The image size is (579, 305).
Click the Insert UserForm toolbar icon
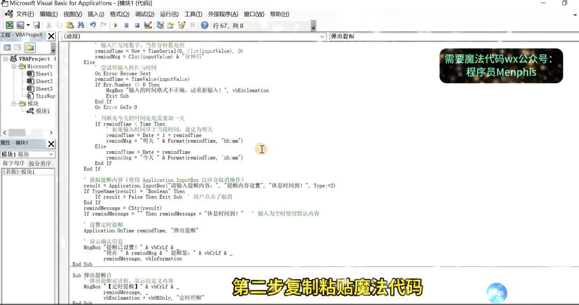[x=20, y=25]
